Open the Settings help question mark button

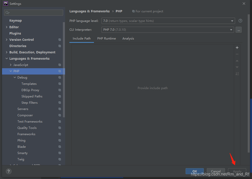pos(9,171)
